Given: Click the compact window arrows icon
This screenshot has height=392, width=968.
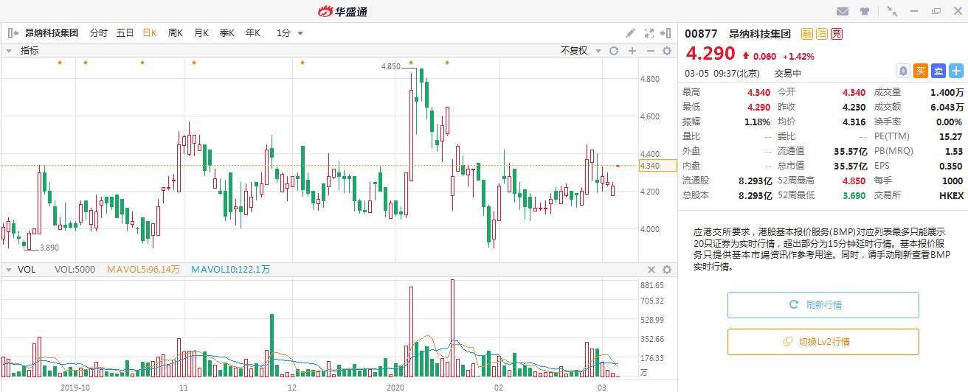Looking at the screenshot, I should click(x=893, y=11).
